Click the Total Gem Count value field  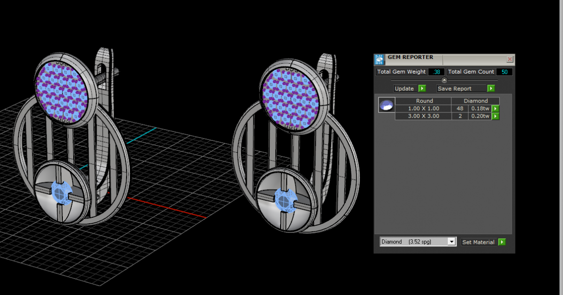pyautogui.click(x=504, y=72)
